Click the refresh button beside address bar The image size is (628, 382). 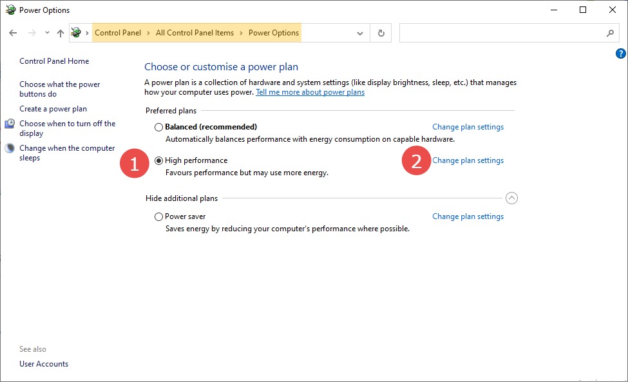coord(381,33)
